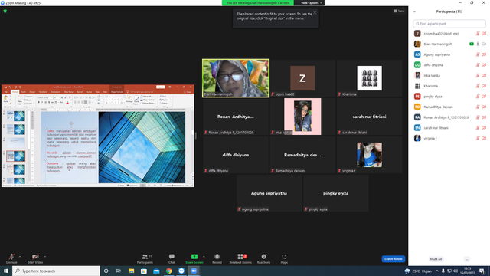Click the Leave Room button

(x=393, y=259)
